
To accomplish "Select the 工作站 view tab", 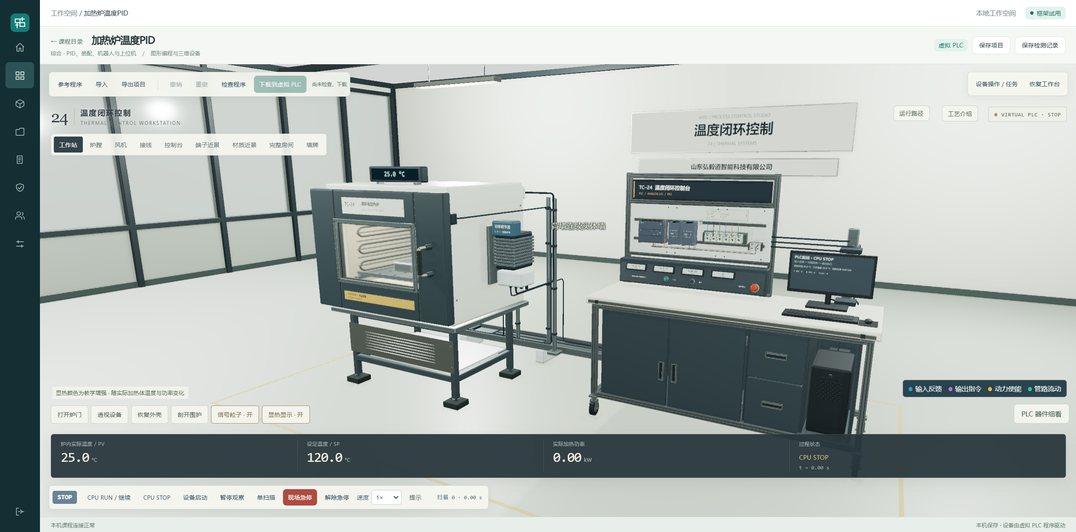I will [68, 145].
